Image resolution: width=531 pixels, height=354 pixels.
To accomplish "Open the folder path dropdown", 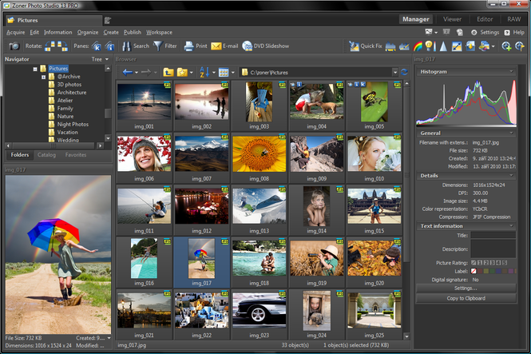I will pyautogui.click(x=394, y=73).
